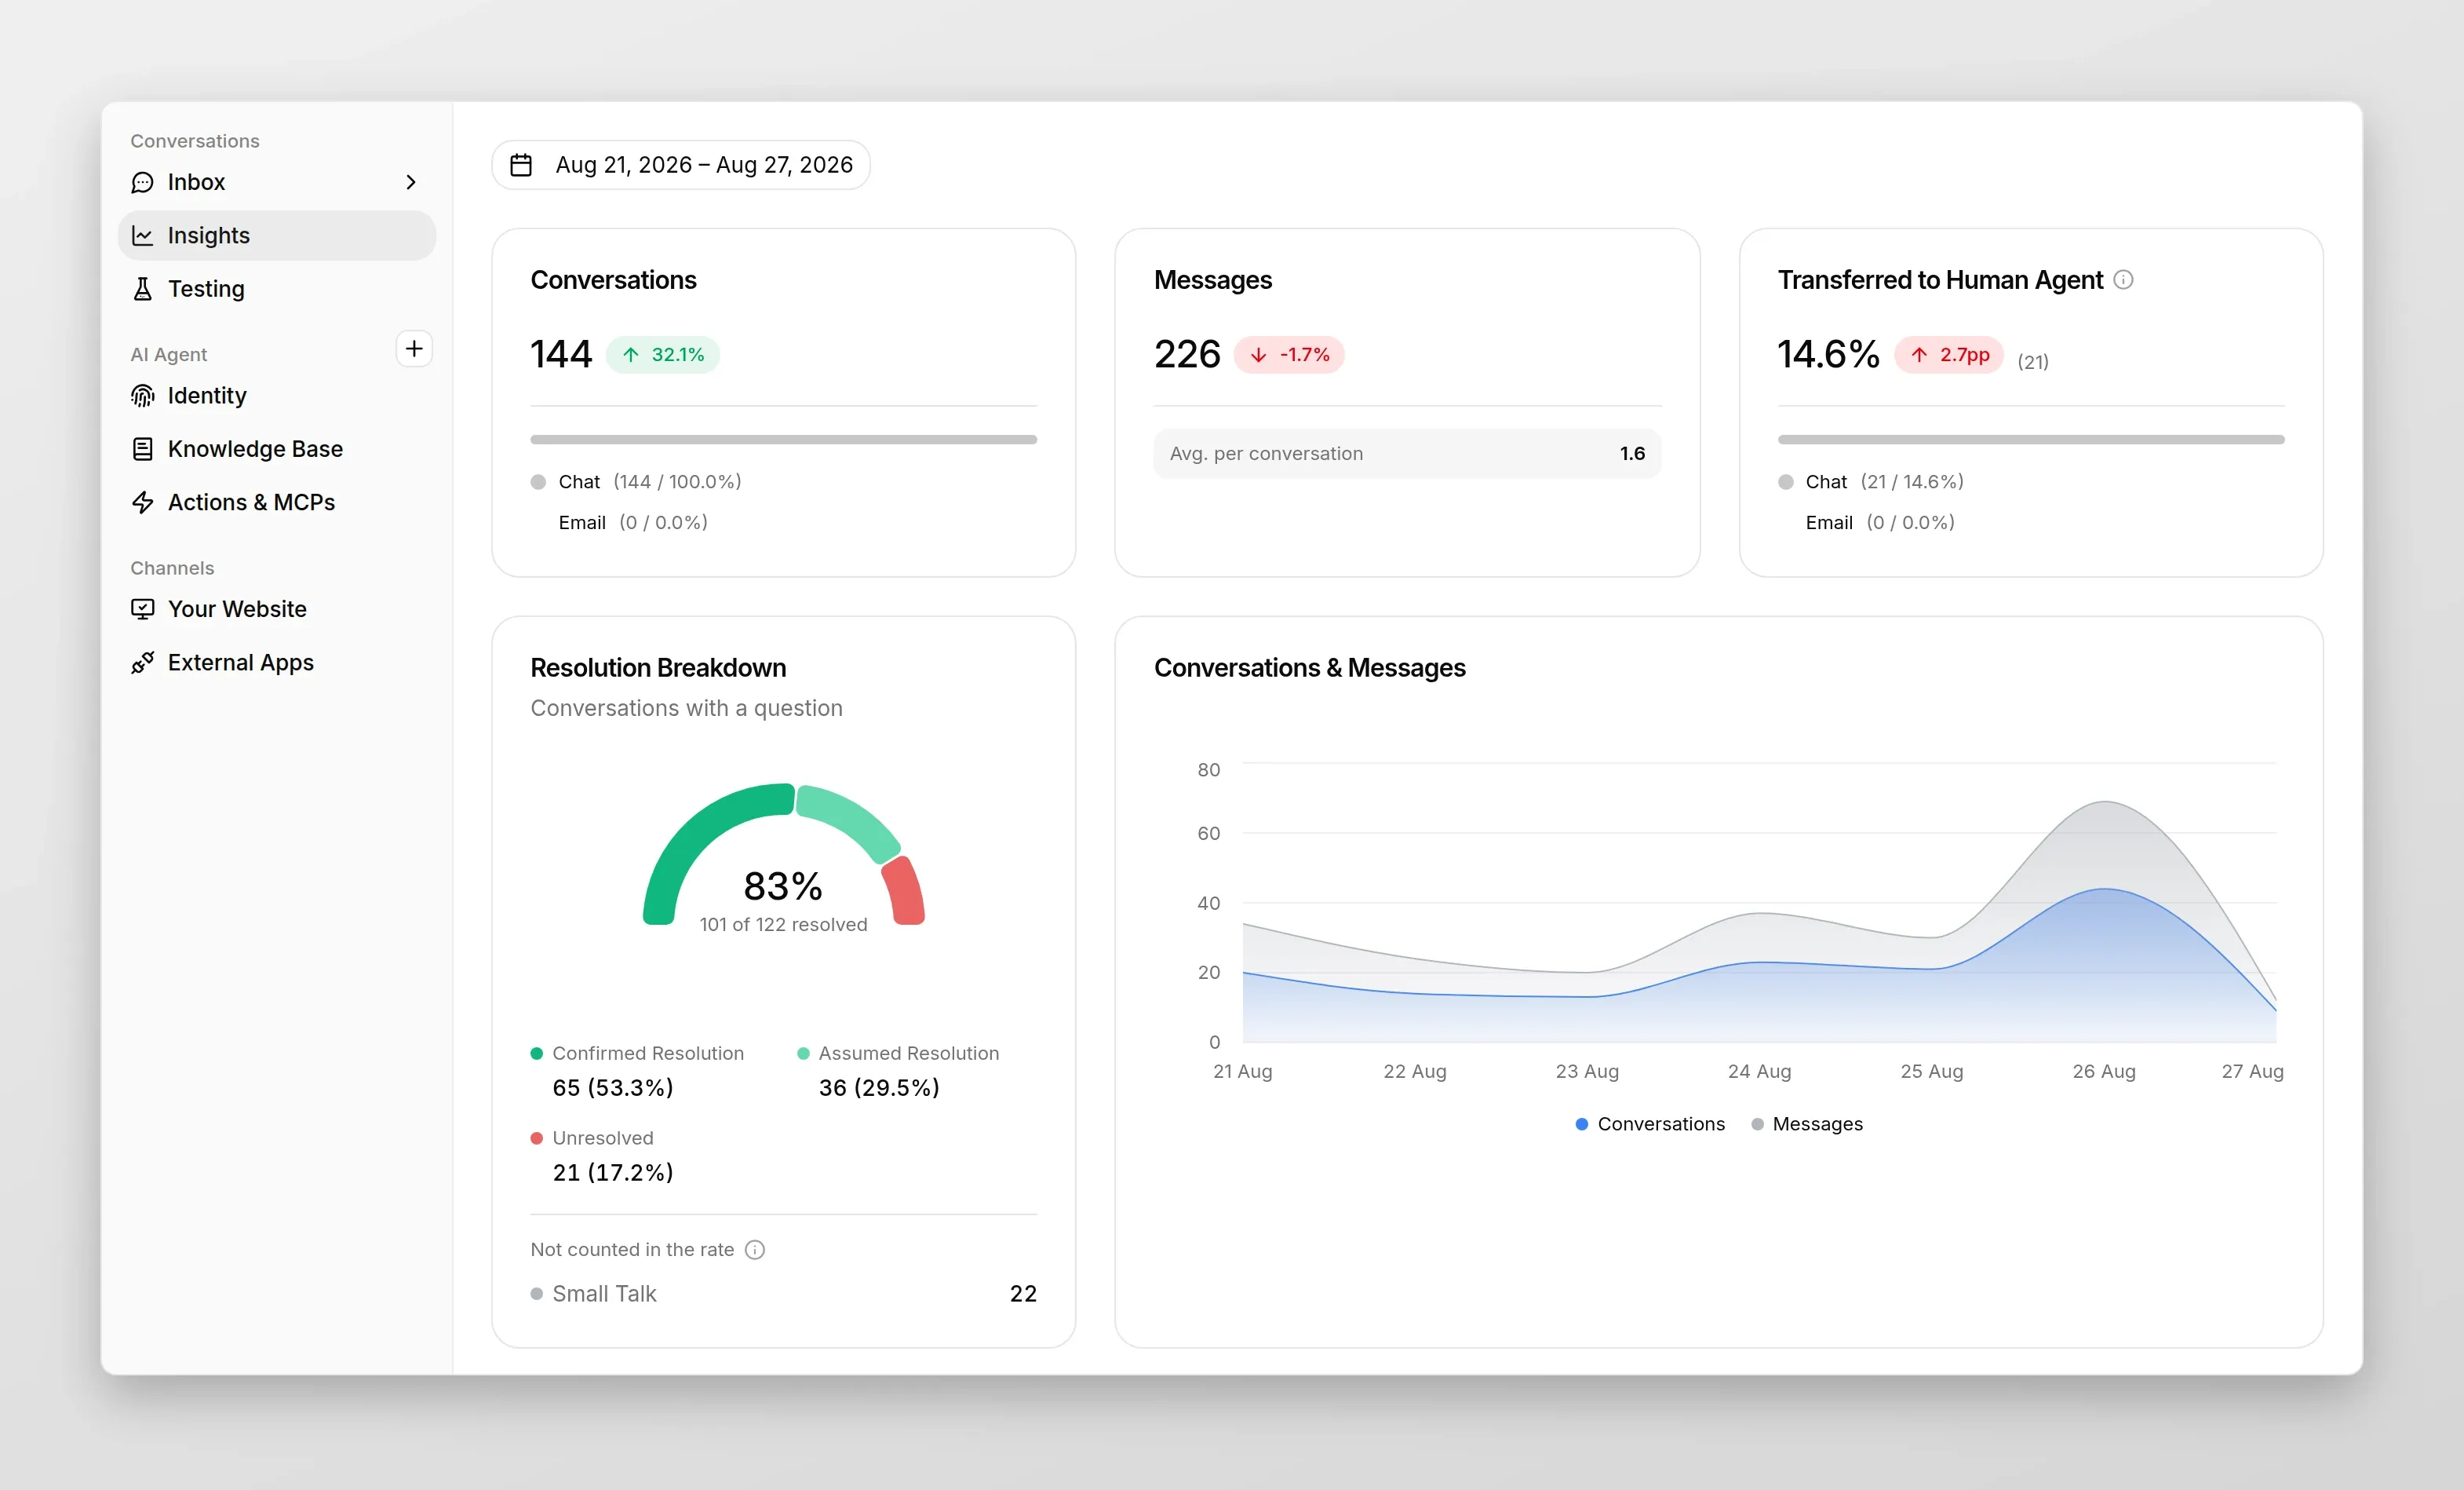Open Actions & MCPs page
2464x1490 pixels.
277,502
